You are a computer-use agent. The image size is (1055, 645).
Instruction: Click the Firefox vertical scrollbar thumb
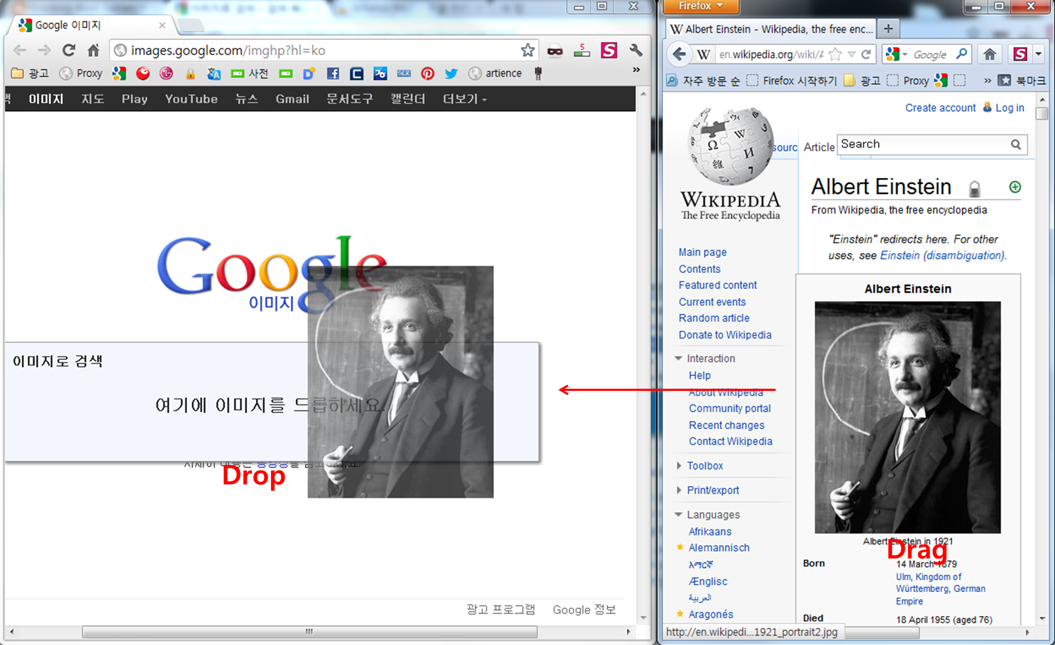click(x=1041, y=114)
